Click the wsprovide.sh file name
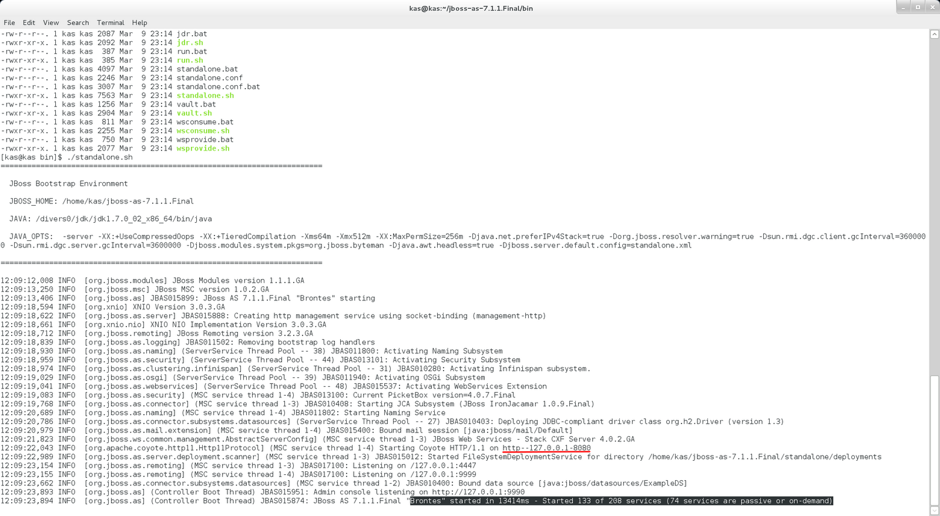The width and height of the screenshot is (940, 516). point(203,148)
